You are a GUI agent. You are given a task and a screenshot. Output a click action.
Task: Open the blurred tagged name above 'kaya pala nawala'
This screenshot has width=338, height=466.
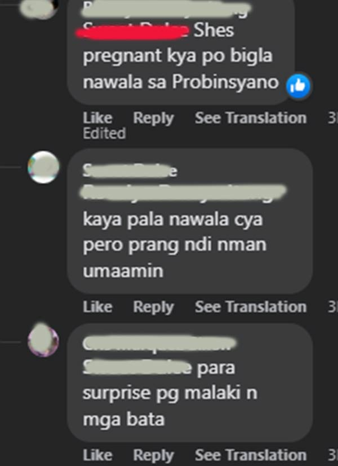pyautogui.click(x=183, y=192)
